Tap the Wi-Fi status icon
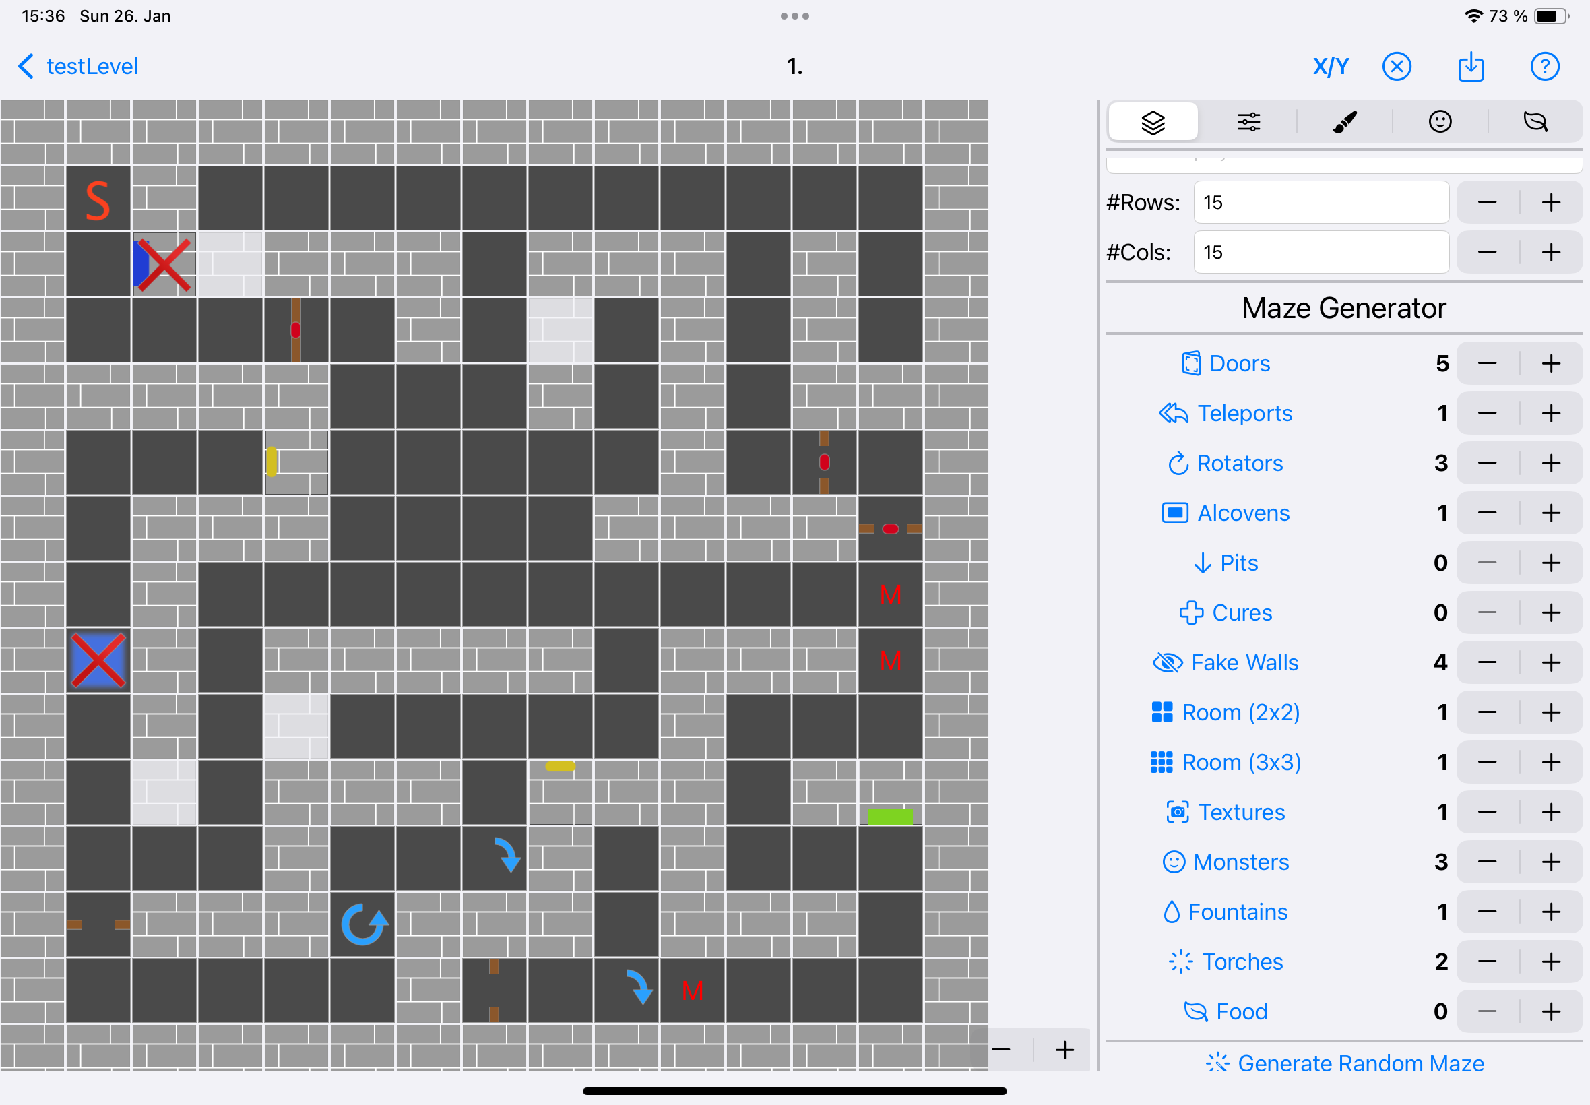The image size is (1590, 1105). click(1473, 16)
